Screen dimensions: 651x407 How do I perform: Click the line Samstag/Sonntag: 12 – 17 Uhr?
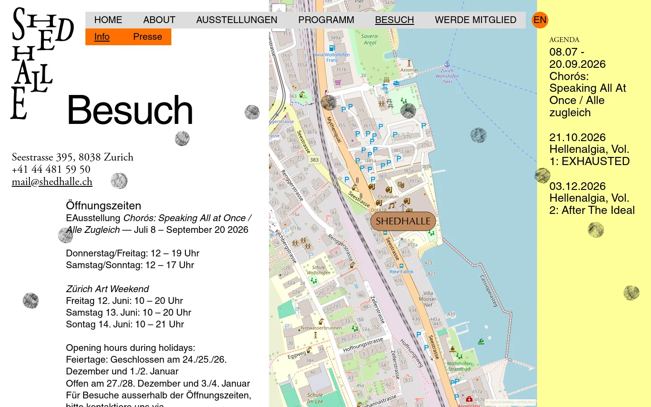[130, 265]
